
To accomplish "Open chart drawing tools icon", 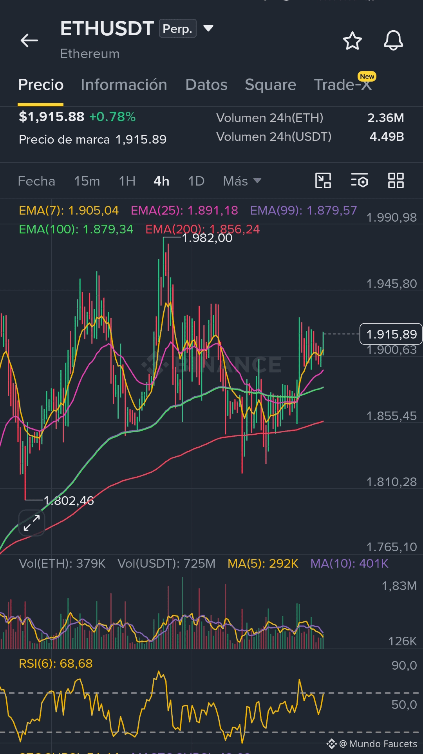I will click(323, 180).
